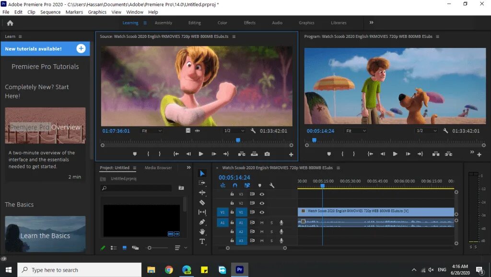Image resolution: width=491 pixels, height=277 pixels.
Task: Select the Type tool
Action: click(x=202, y=242)
